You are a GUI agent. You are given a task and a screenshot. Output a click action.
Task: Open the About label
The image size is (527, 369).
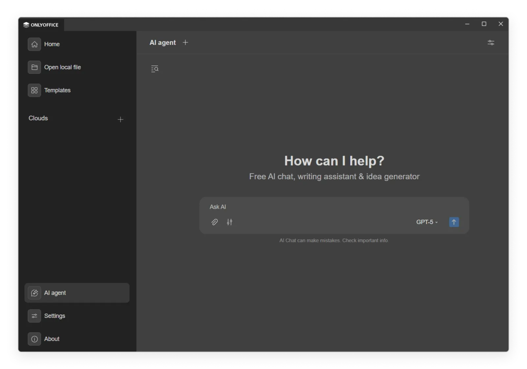tap(52, 339)
